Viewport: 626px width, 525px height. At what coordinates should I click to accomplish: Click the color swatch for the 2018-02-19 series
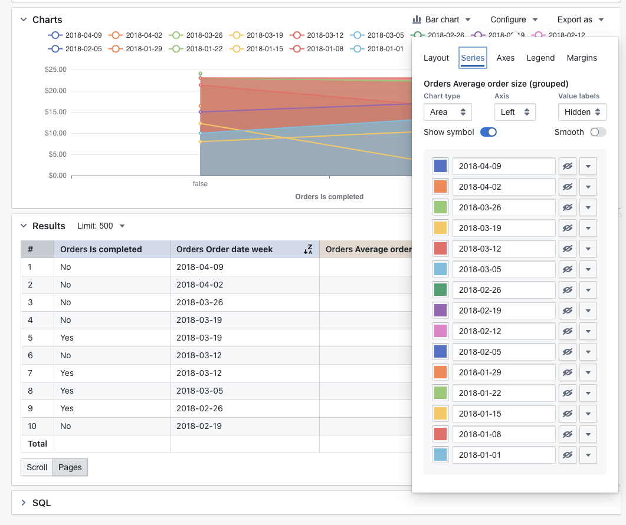(440, 311)
